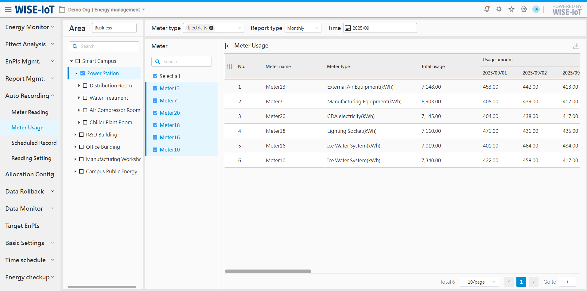This screenshot has height=291, width=587.
Task: Toggle the light/dark theme sun icon
Action: 499,9
